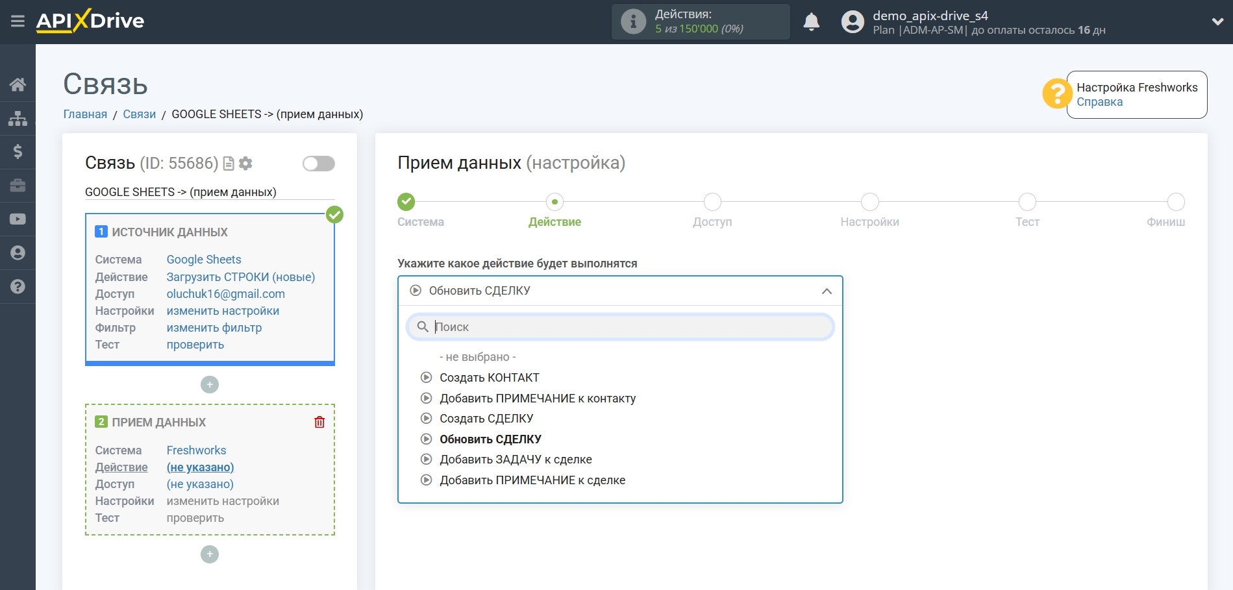Go to the 'Настройки' step in wizard
This screenshot has width=1233, height=590.
point(869,203)
